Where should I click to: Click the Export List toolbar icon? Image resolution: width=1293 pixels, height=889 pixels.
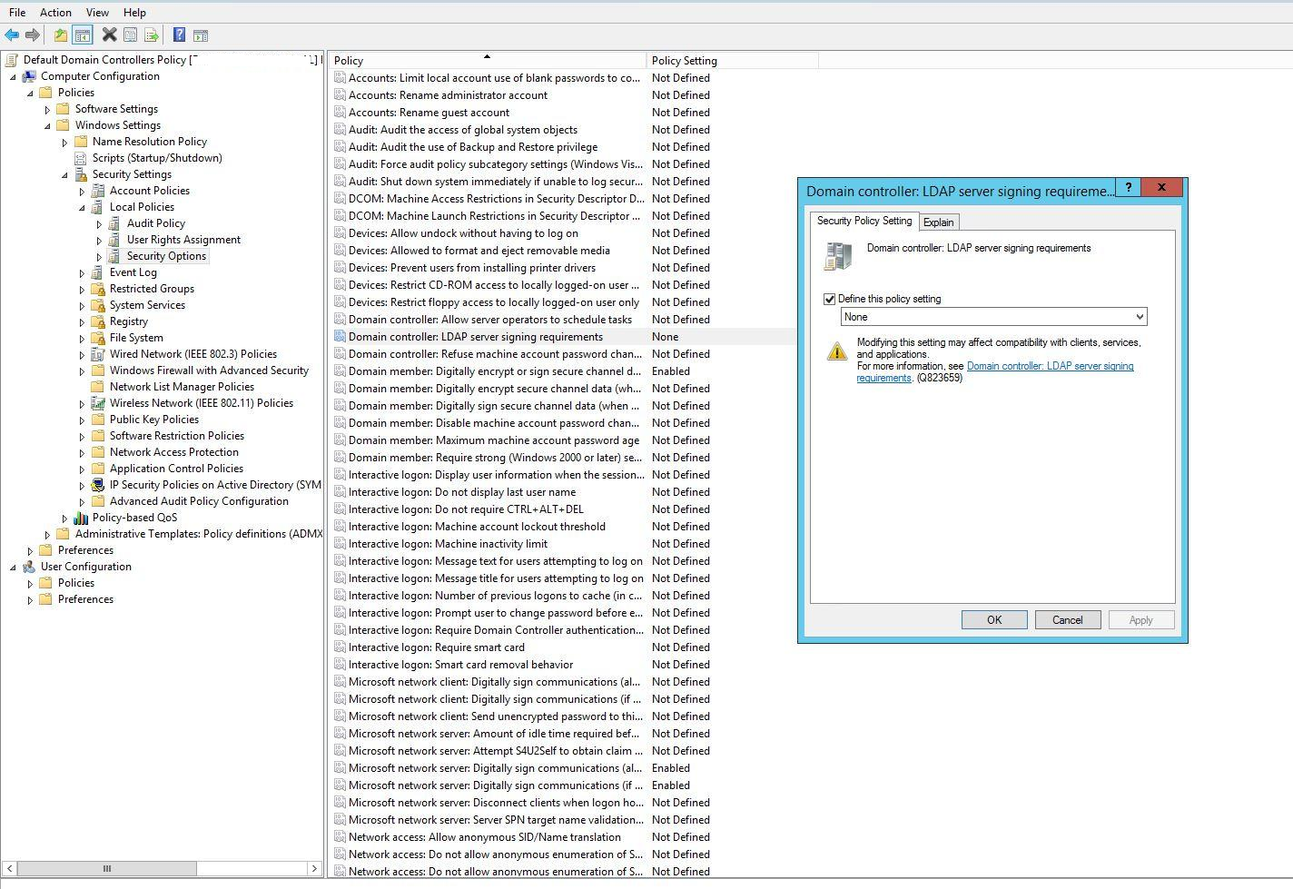click(152, 35)
